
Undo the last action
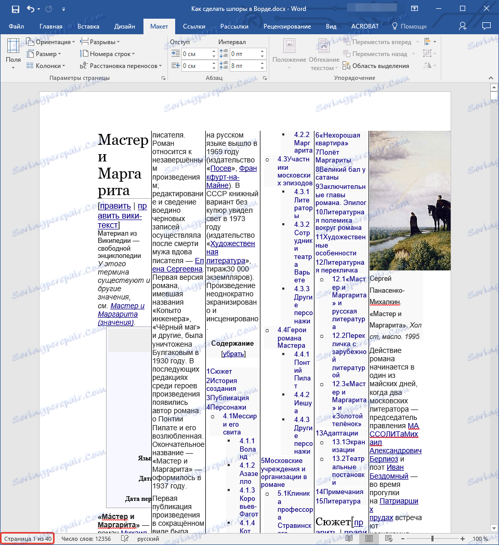31,9
